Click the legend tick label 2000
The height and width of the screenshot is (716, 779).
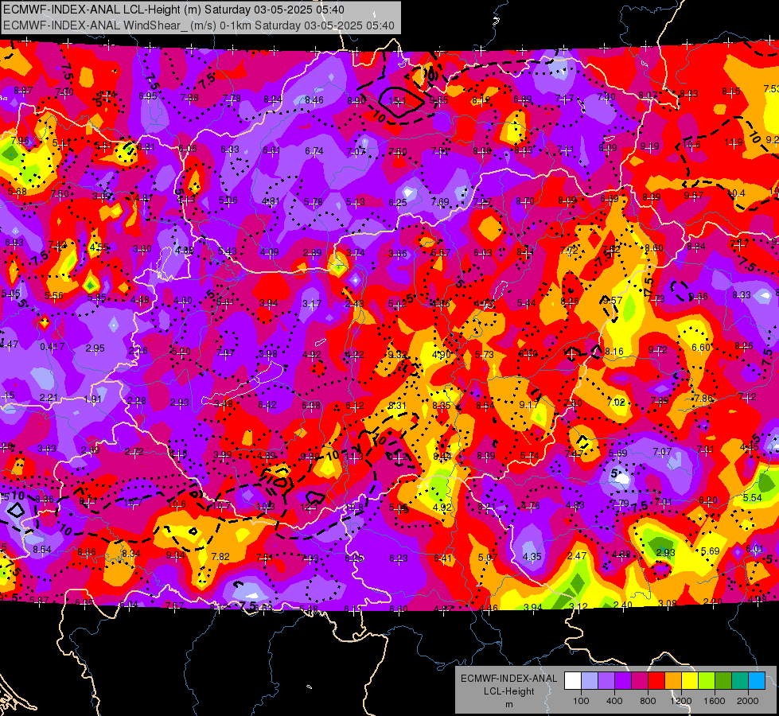click(x=748, y=701)
